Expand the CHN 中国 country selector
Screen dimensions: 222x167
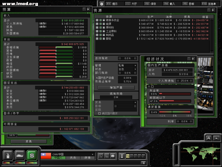tap(93, 154)
